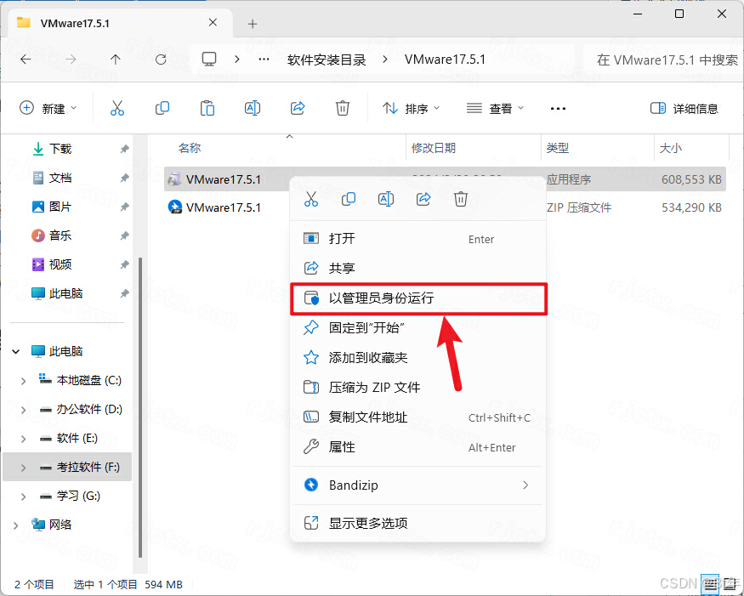Expand 软件 (E:) drive node
The width and height of the screenshot is (744, 596).
pyautogui.click(x=23, y=439)
